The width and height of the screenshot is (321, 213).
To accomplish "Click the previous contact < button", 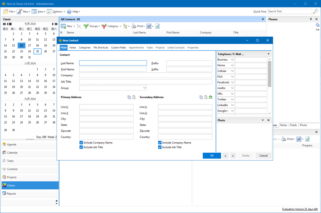I will coord(226,156).
